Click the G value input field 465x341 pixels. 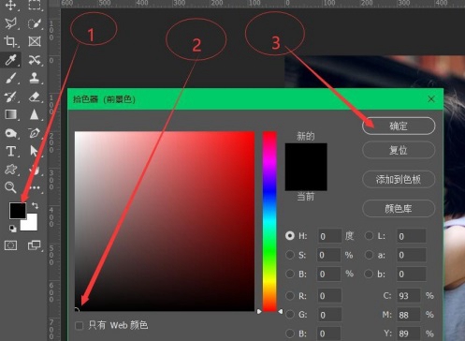(329, 315)
